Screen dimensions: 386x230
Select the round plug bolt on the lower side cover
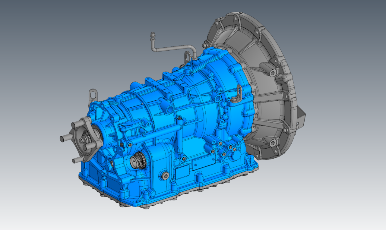coord(165,176)
